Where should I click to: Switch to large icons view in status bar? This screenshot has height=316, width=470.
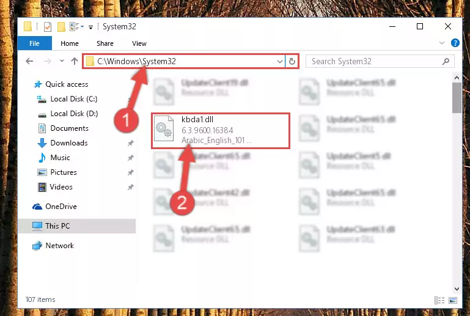pos(453,300)
